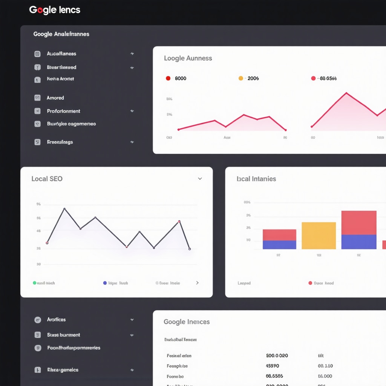Viewport: 386px width, 386px height.
Task: Click the Foonfharlaaprommenles icon
Action: (x=38, y=348)
